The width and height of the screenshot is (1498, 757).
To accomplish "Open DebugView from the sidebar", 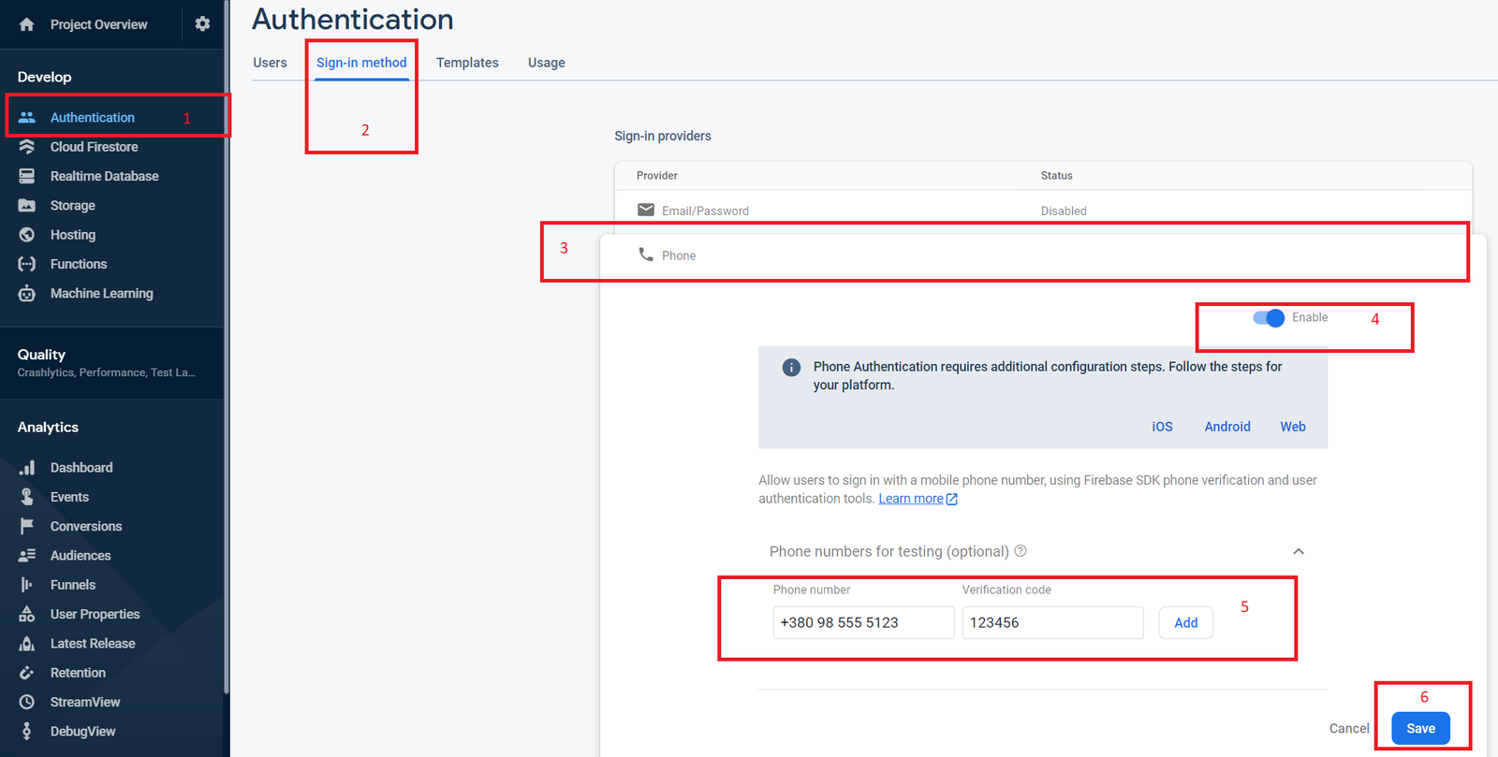I will (83, 732).
